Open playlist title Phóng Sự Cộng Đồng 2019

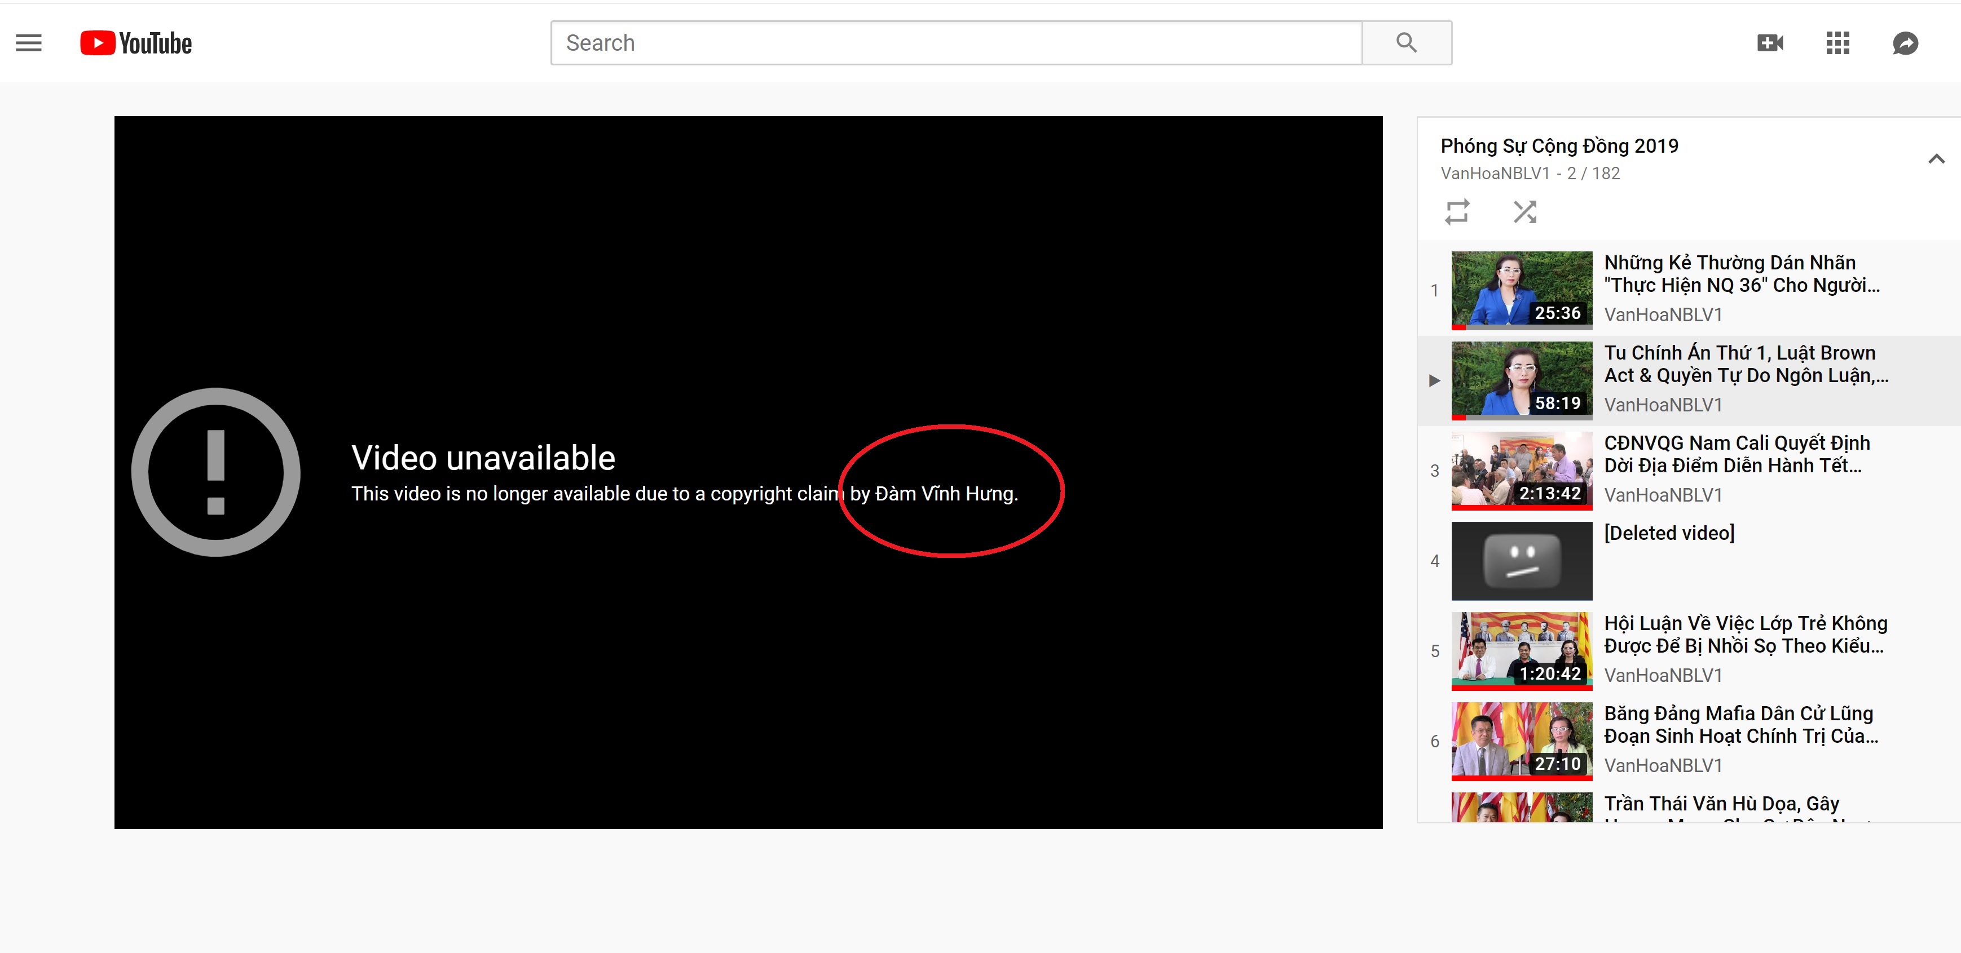click(x=1559, y=146)
